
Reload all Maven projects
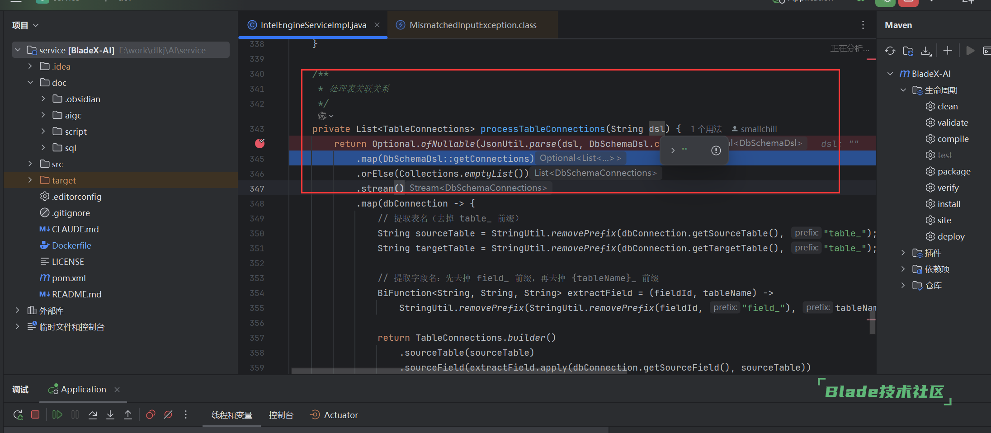(890, 51)
